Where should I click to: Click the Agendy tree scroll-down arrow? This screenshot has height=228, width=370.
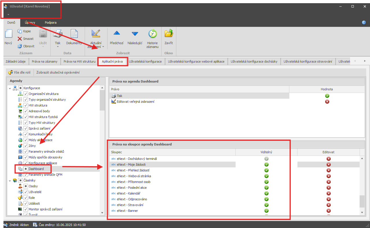(102, 212)
